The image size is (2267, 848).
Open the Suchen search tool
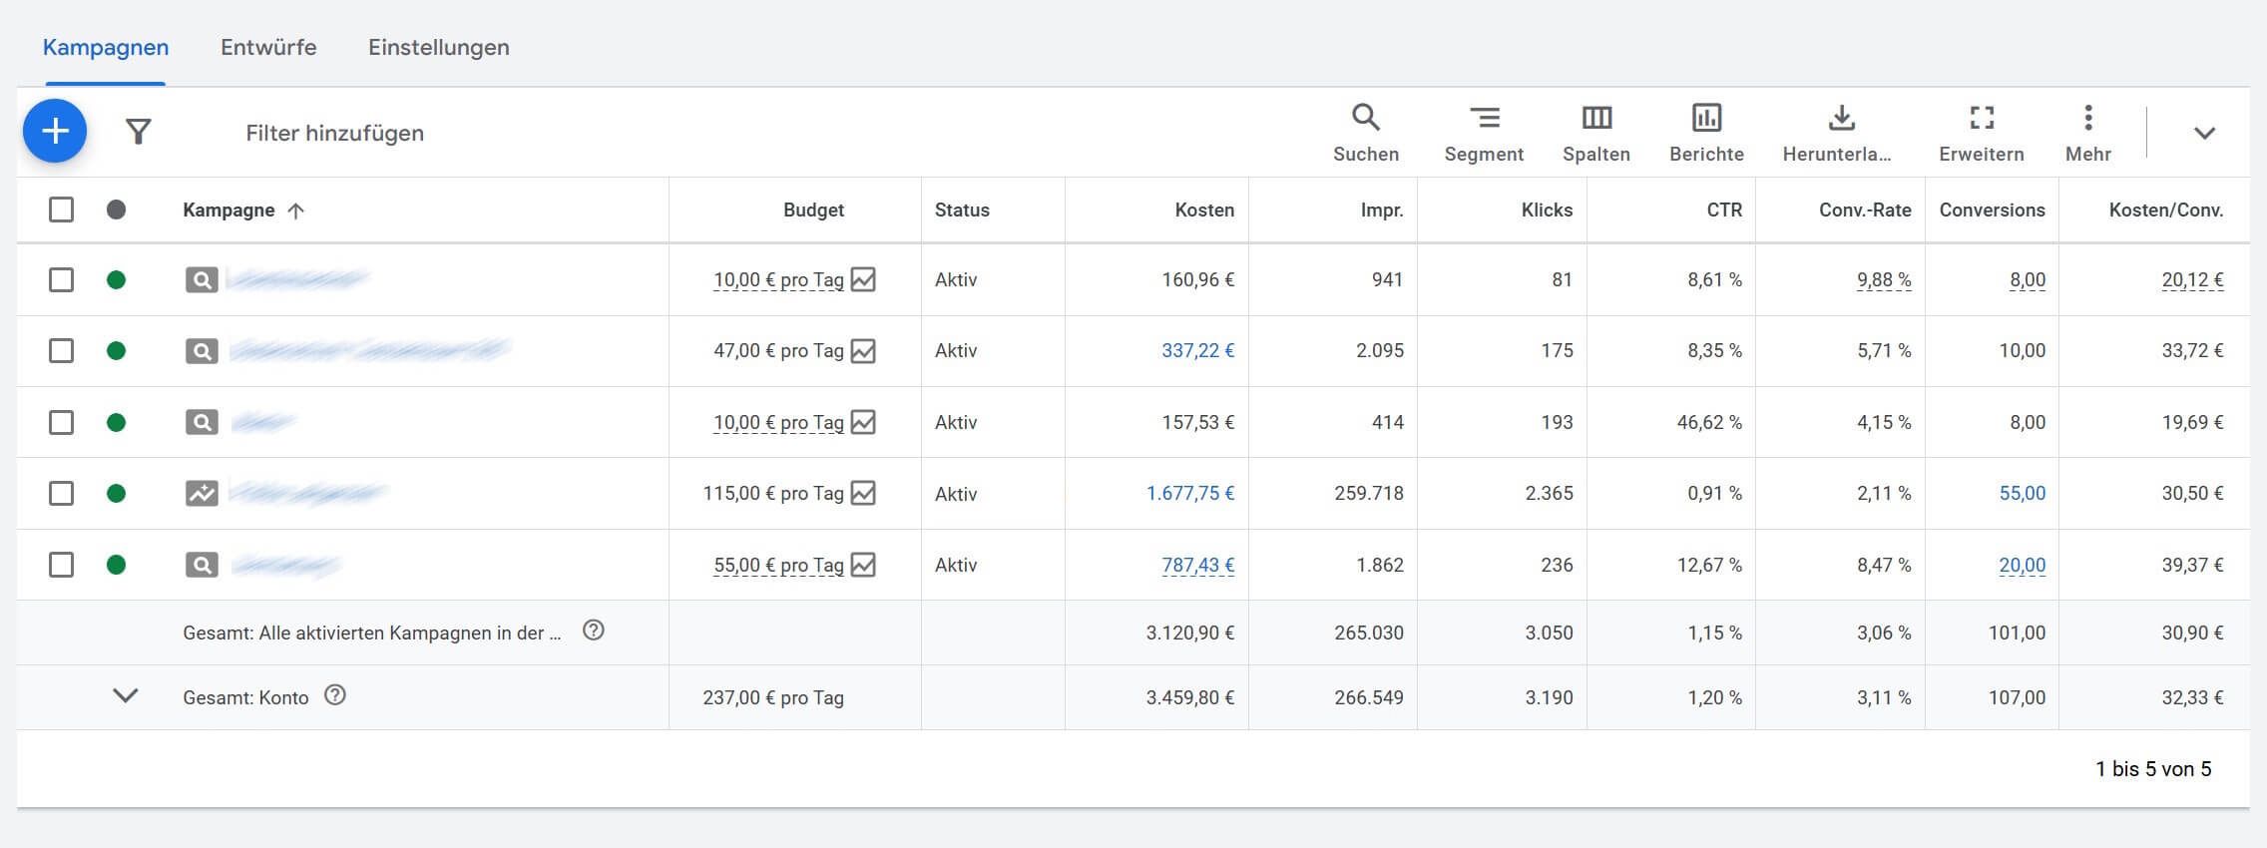[x=1366, y=132]
